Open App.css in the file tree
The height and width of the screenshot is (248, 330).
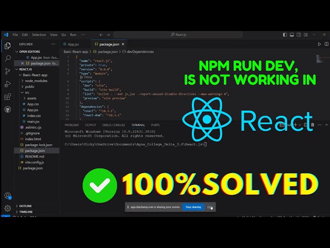coord(37,104)
